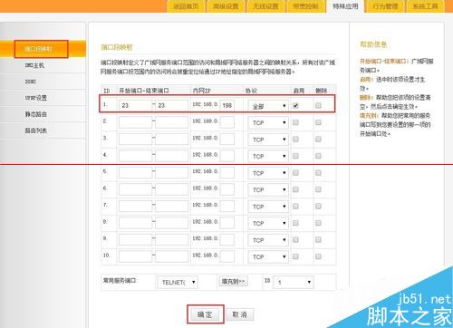Open the 行为管理 tab
The image size is (453, 328).
coord(385,6)
